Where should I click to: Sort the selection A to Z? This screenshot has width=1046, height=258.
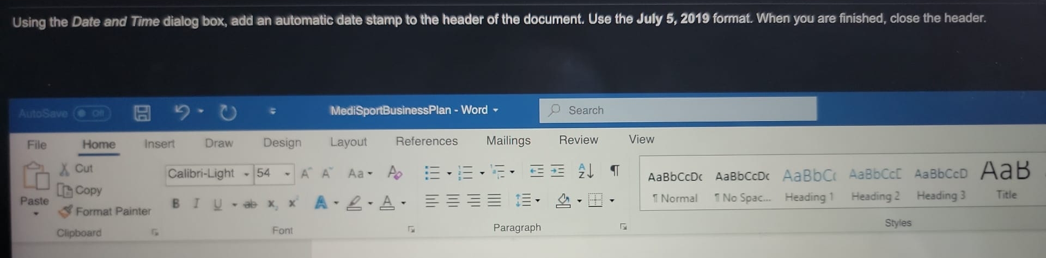586,171
